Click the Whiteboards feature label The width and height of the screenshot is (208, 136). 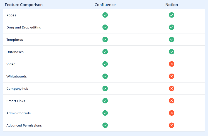click(x=16, y=76)
